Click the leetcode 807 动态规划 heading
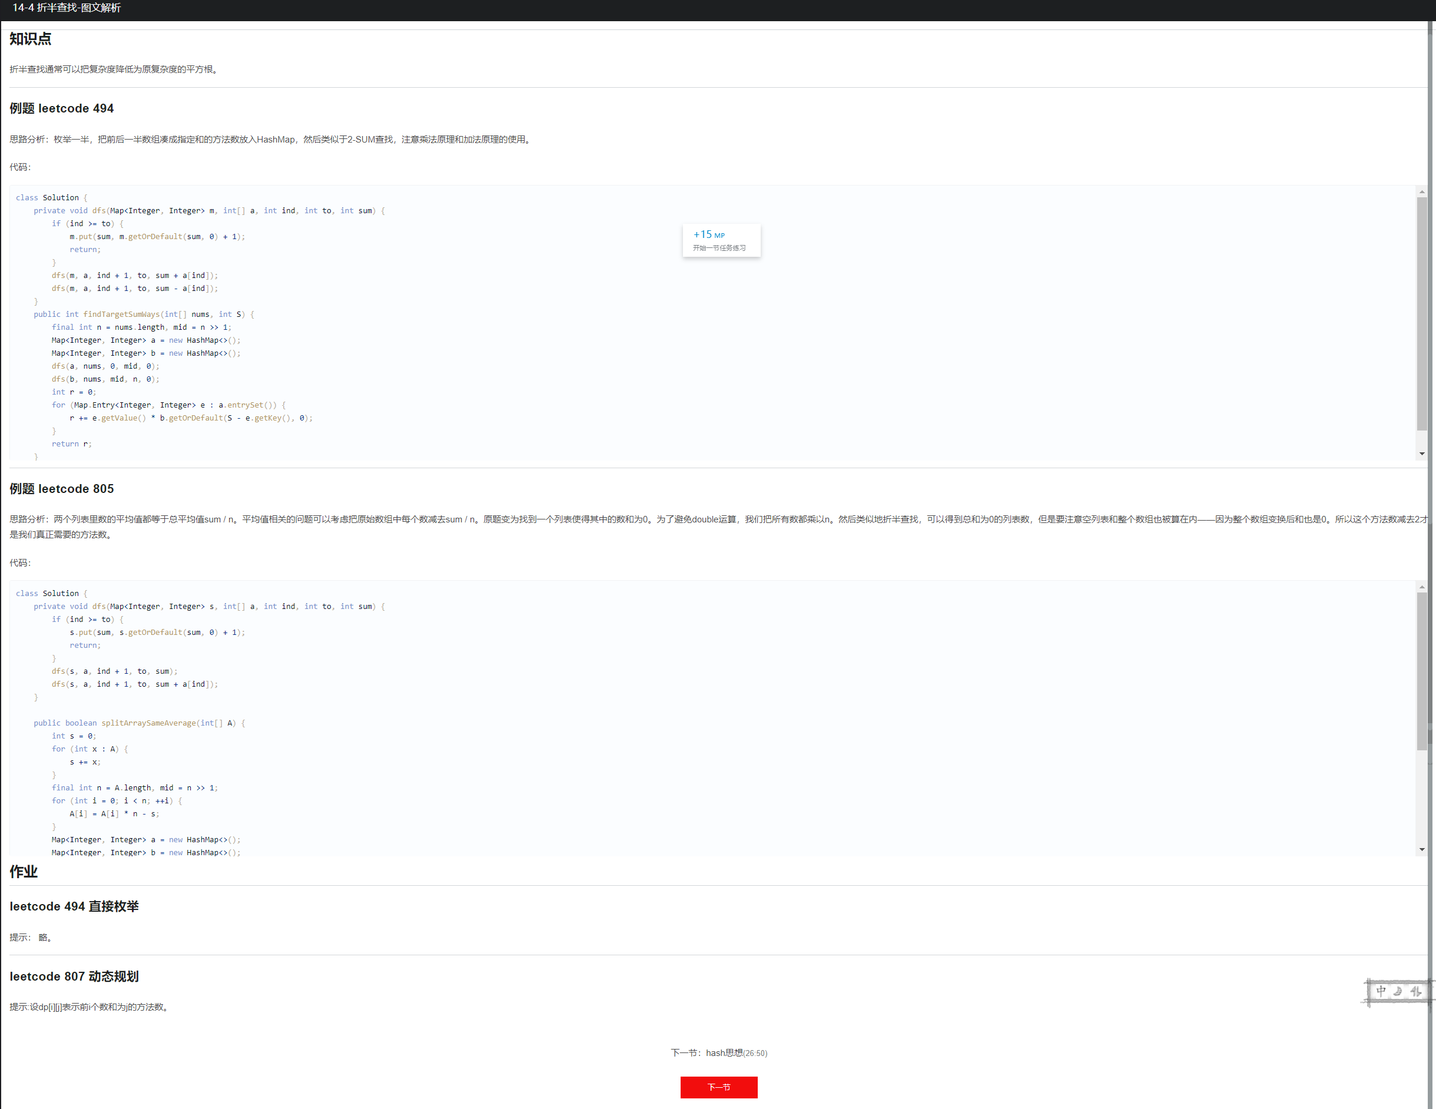 74,977
